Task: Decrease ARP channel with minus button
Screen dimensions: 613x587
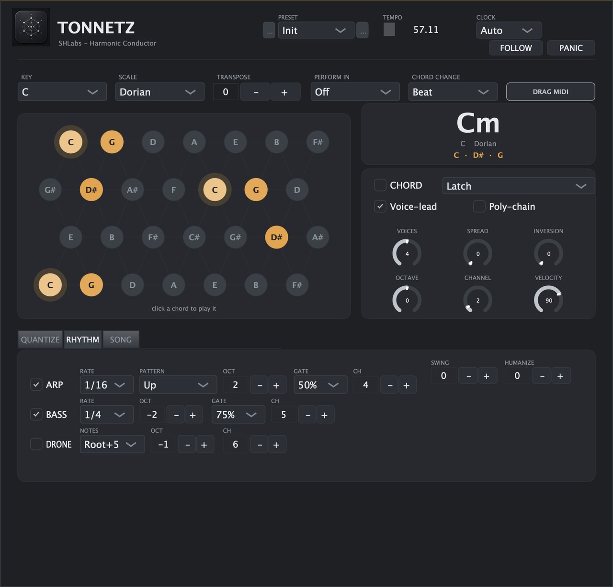Action: click(x=390, y=385)
